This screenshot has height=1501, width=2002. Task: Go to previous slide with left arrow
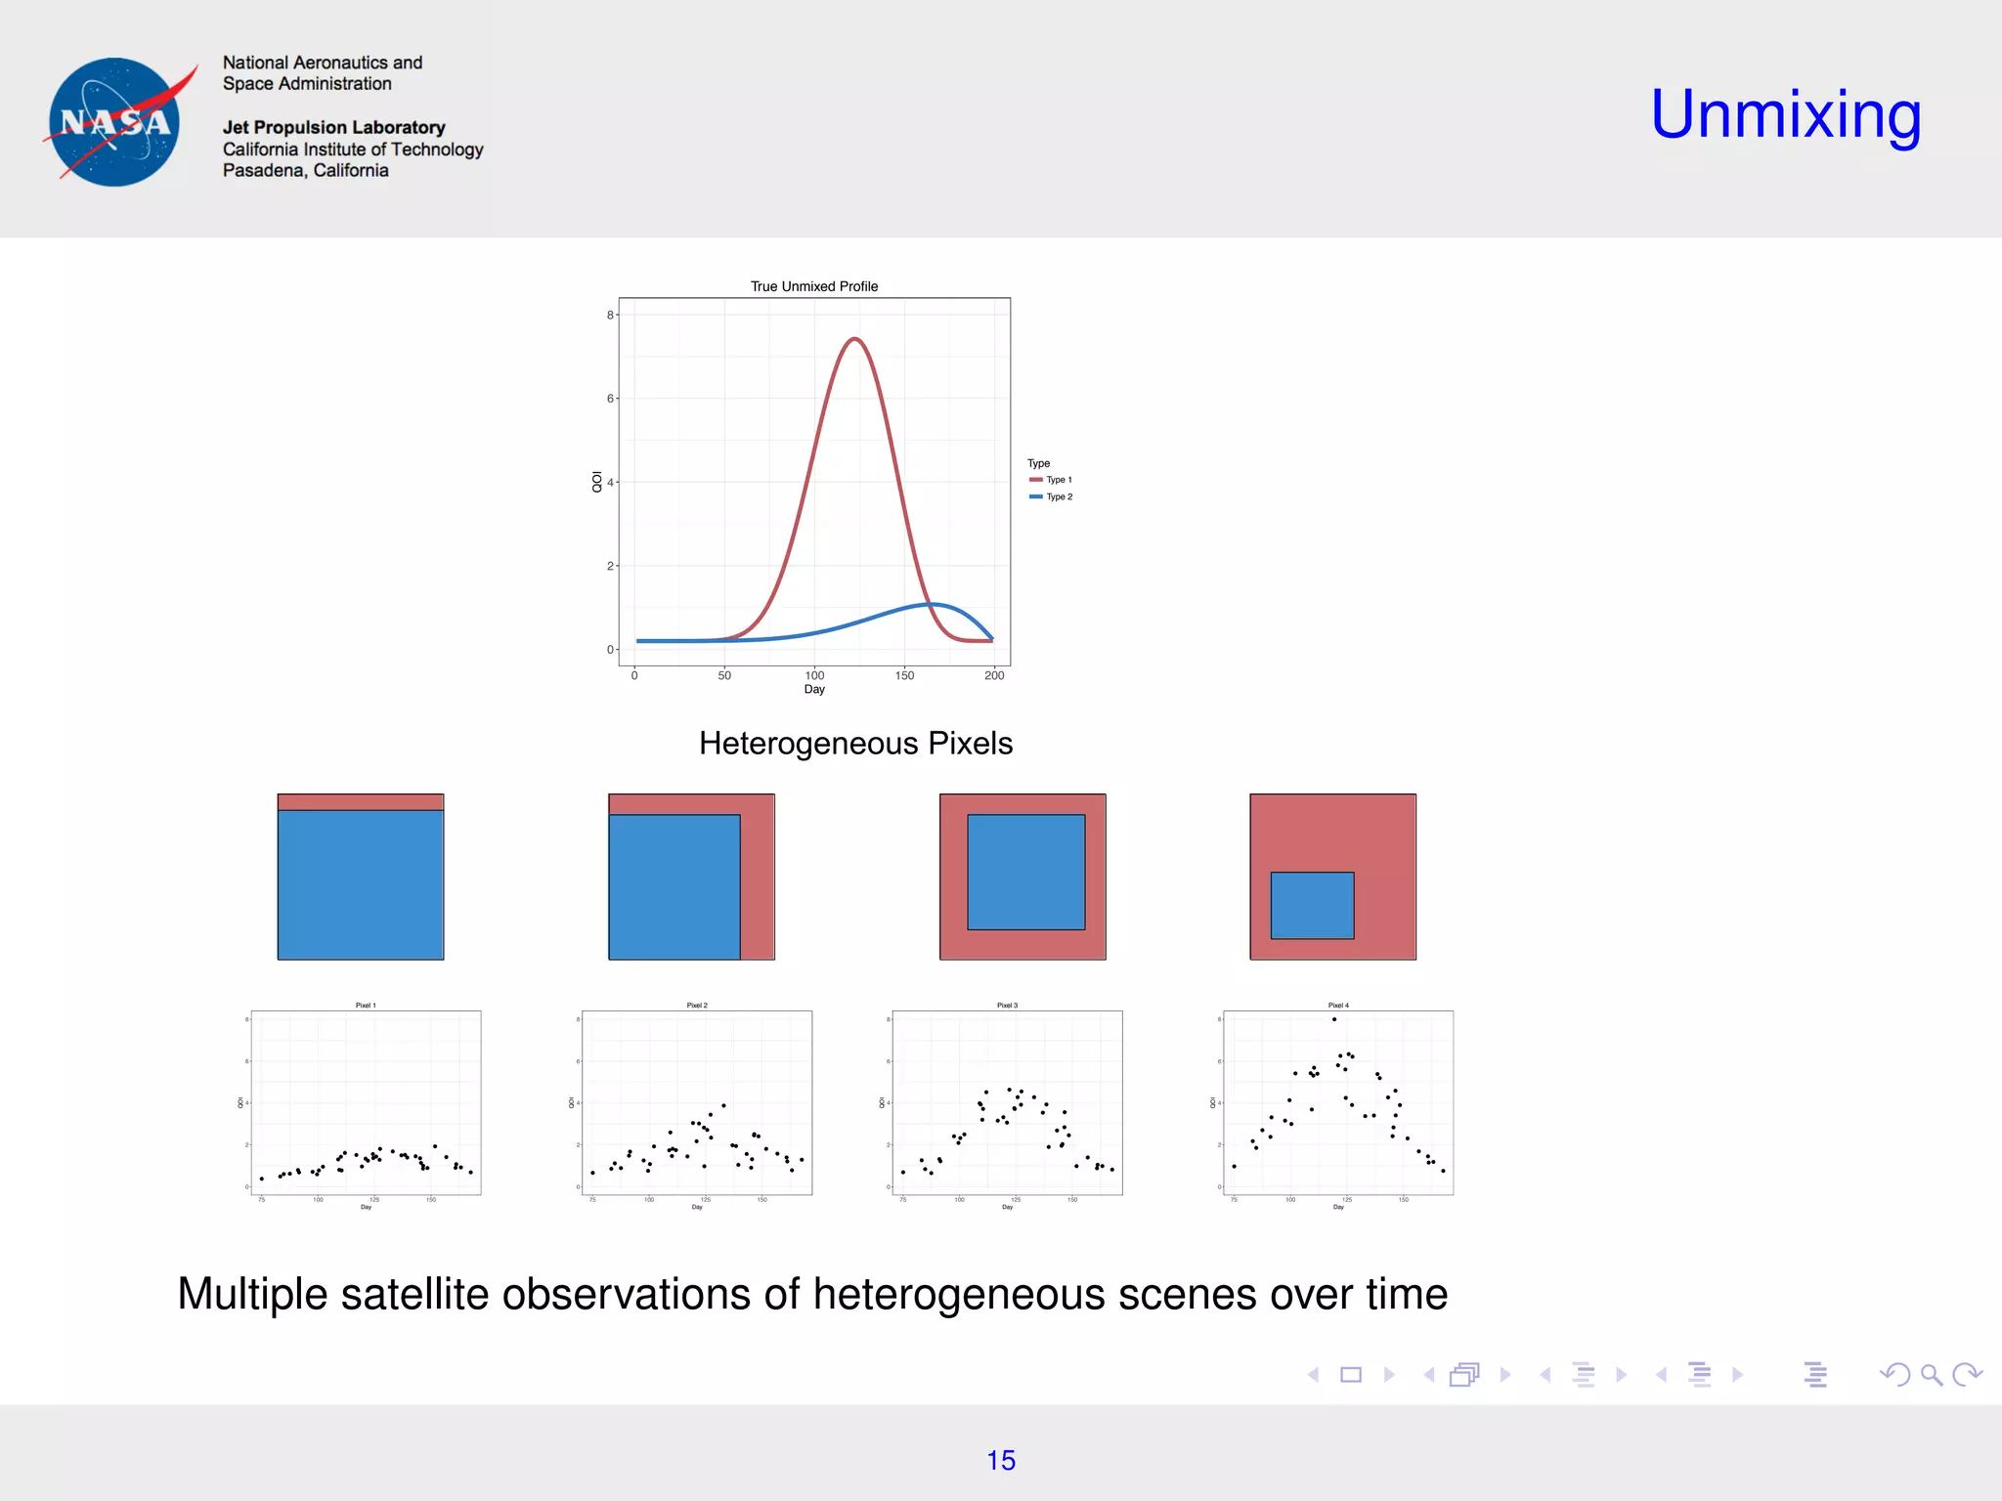(1314, 1375)
